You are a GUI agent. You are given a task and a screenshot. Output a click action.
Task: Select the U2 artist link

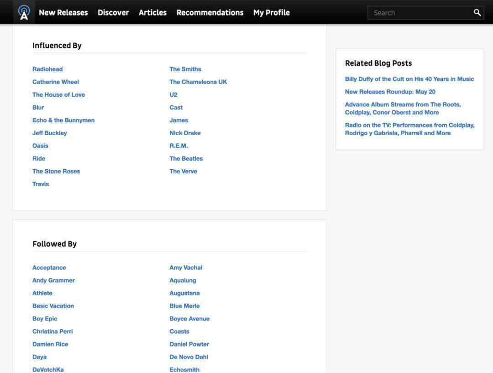tap(173, 95)
